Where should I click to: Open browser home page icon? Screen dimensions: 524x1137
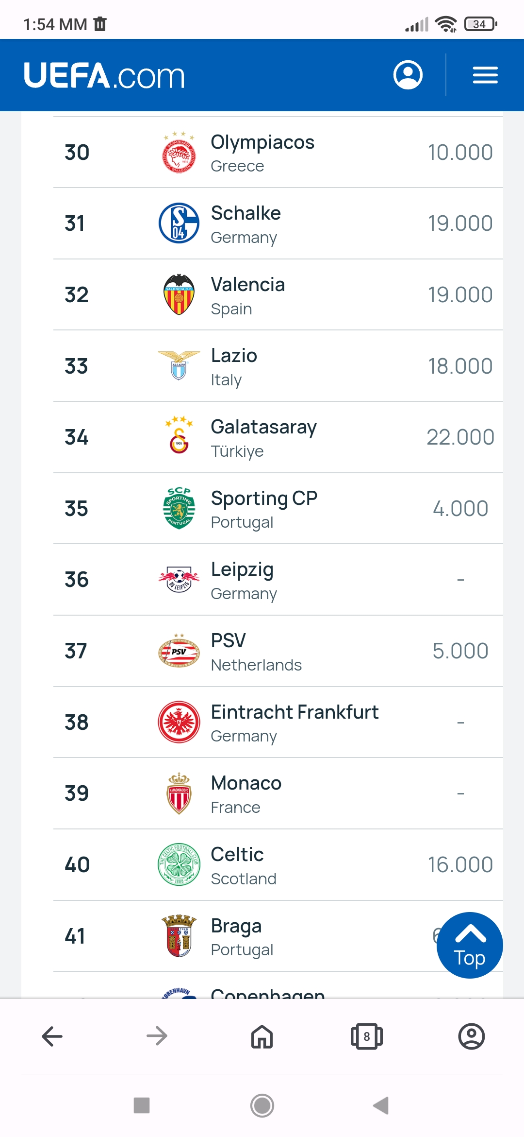262,1036
